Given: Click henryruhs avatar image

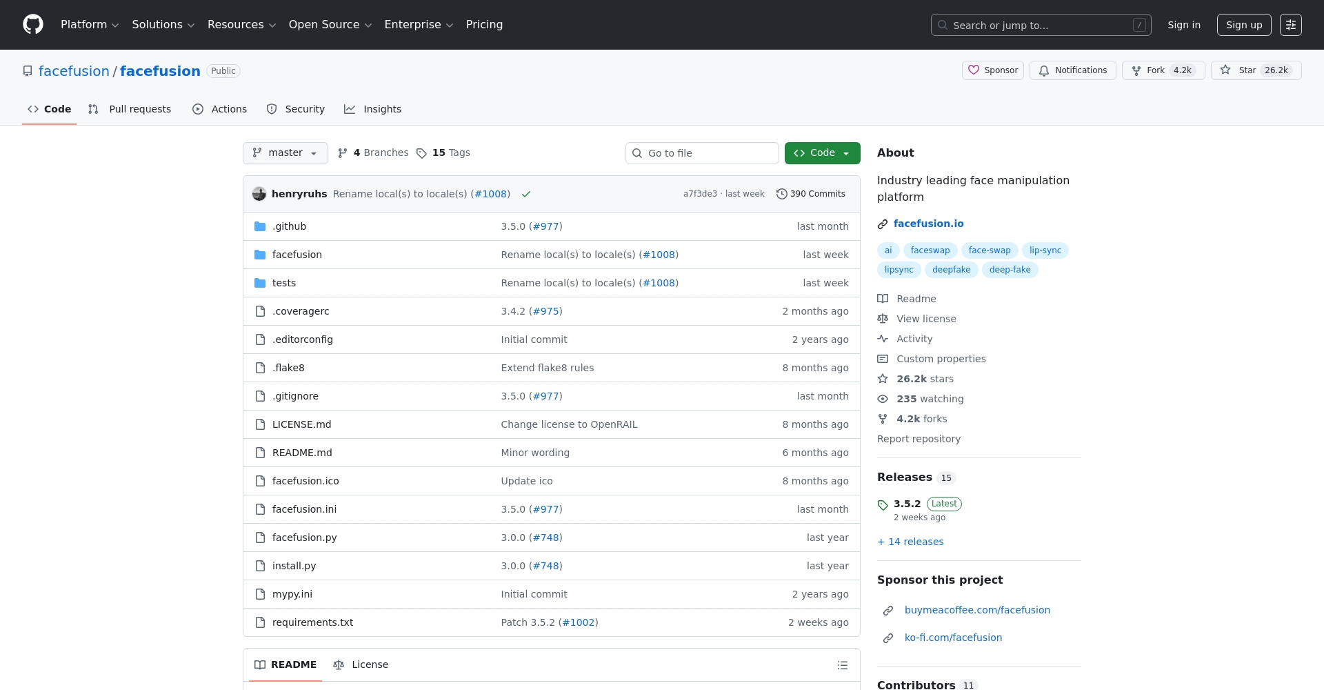Looking at the screenshot, I should point(259,195).
